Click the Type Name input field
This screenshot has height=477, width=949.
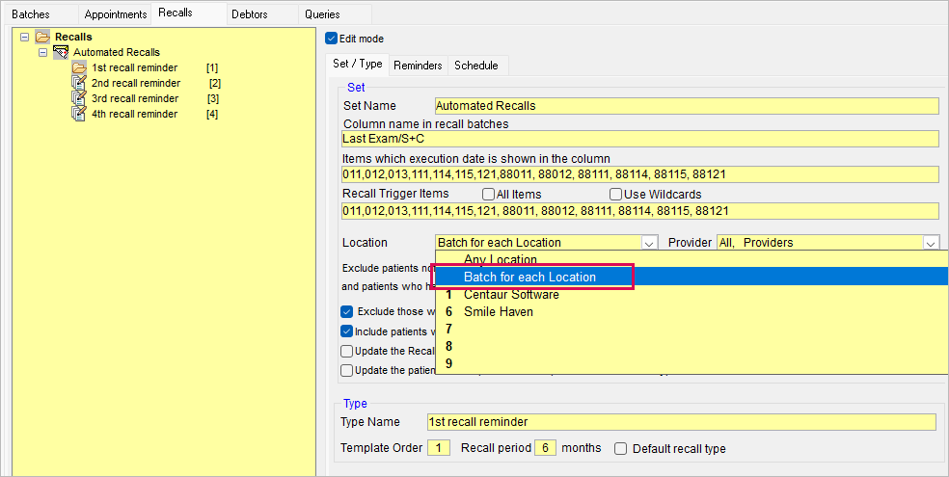[682, 422]
